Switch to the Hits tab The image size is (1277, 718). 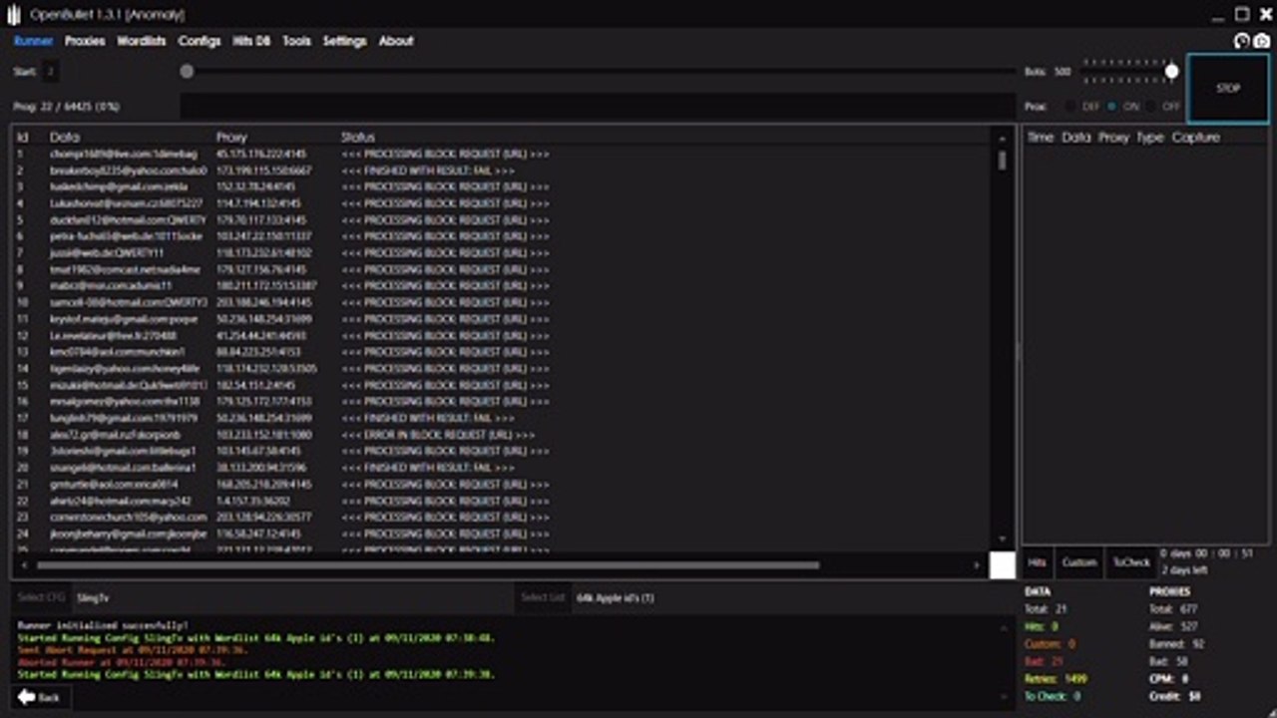click(x=1038, y=562)
